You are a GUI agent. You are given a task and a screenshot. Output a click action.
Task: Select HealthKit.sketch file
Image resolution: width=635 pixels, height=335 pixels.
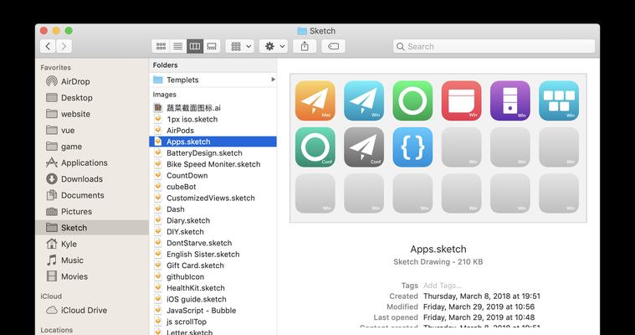coord(213,288)
